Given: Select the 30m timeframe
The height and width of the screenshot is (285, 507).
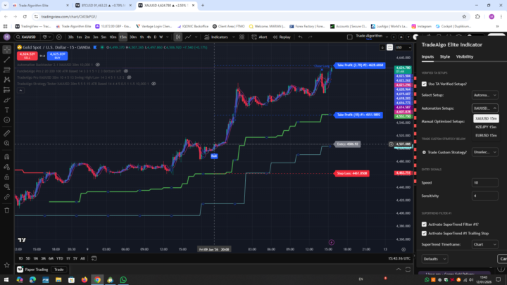Looking at the screenshot, I should (x=133, y=37).
